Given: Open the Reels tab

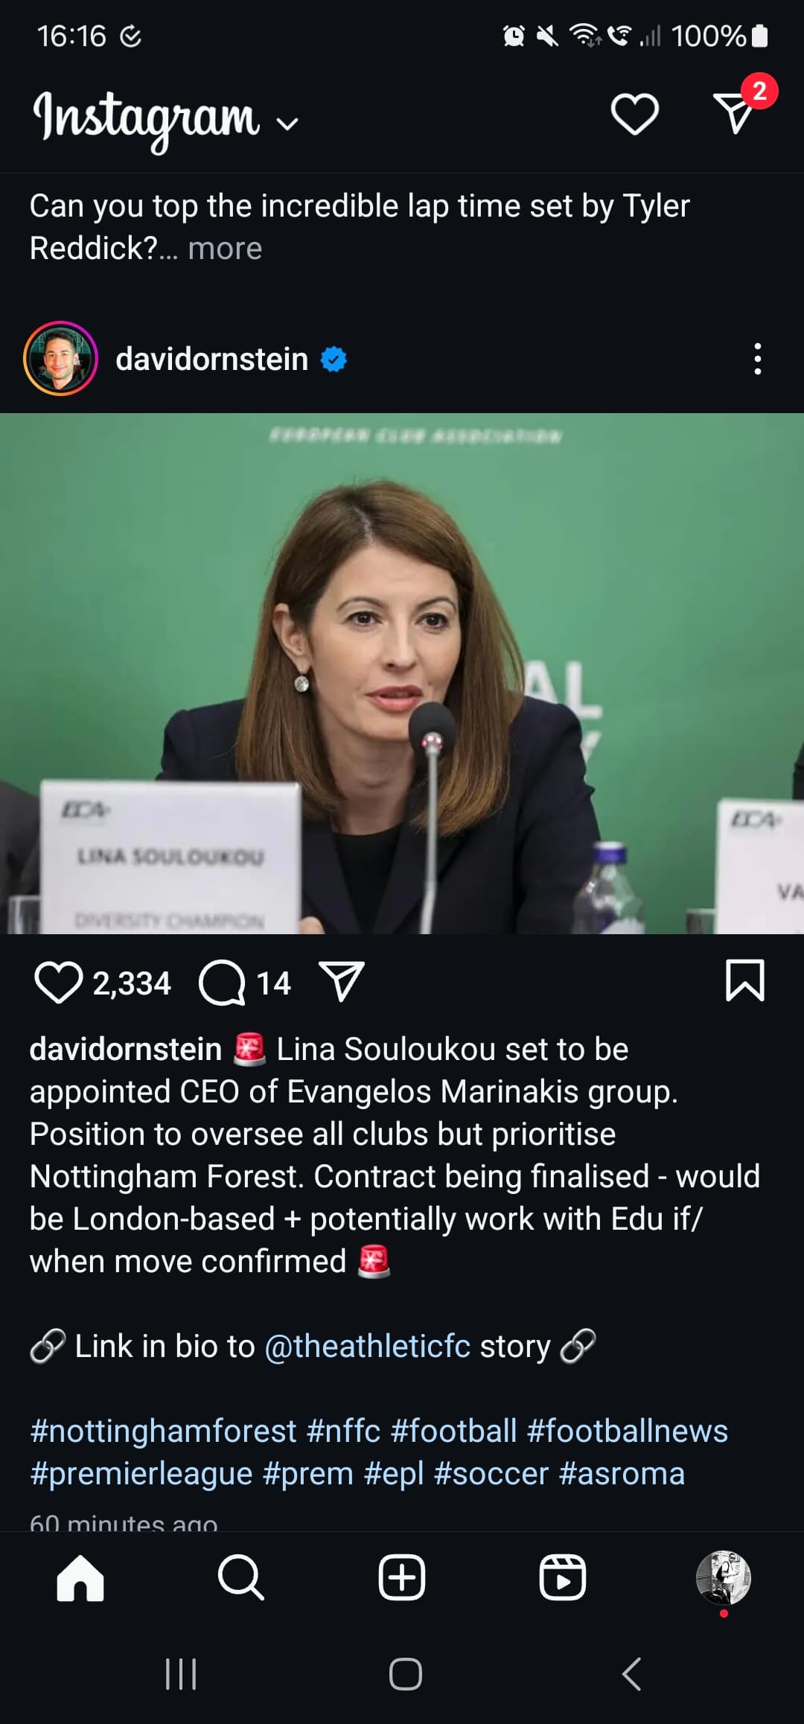Looking at the screenshot, I should pyautogui.click(x=563, y=1577).
